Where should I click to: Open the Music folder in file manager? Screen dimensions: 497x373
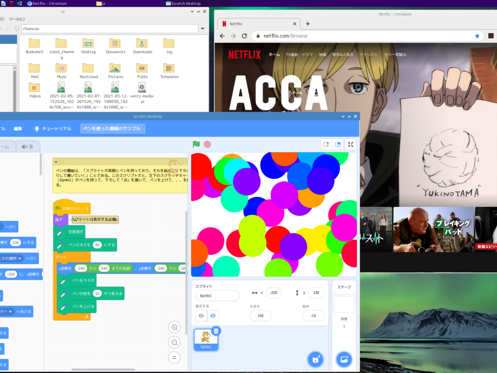[62, 71]
